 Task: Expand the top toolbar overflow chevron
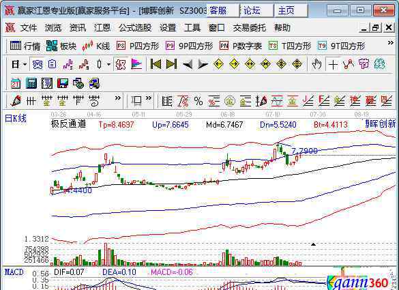(391, 43)
